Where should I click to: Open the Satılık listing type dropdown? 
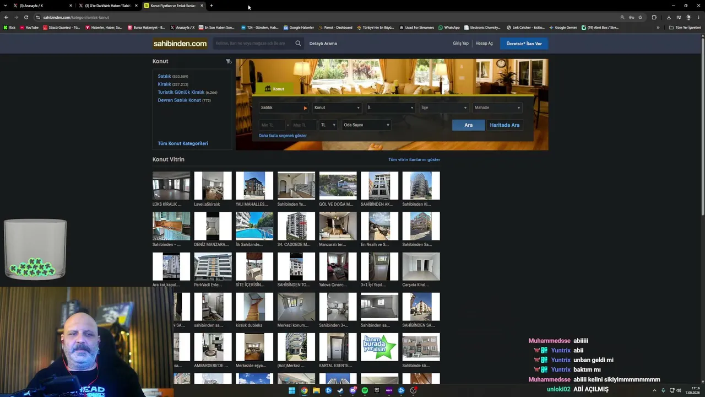tap(284, 108)
